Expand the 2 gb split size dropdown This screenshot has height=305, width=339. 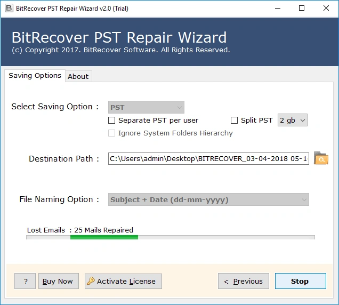click(x=292, y=121)
